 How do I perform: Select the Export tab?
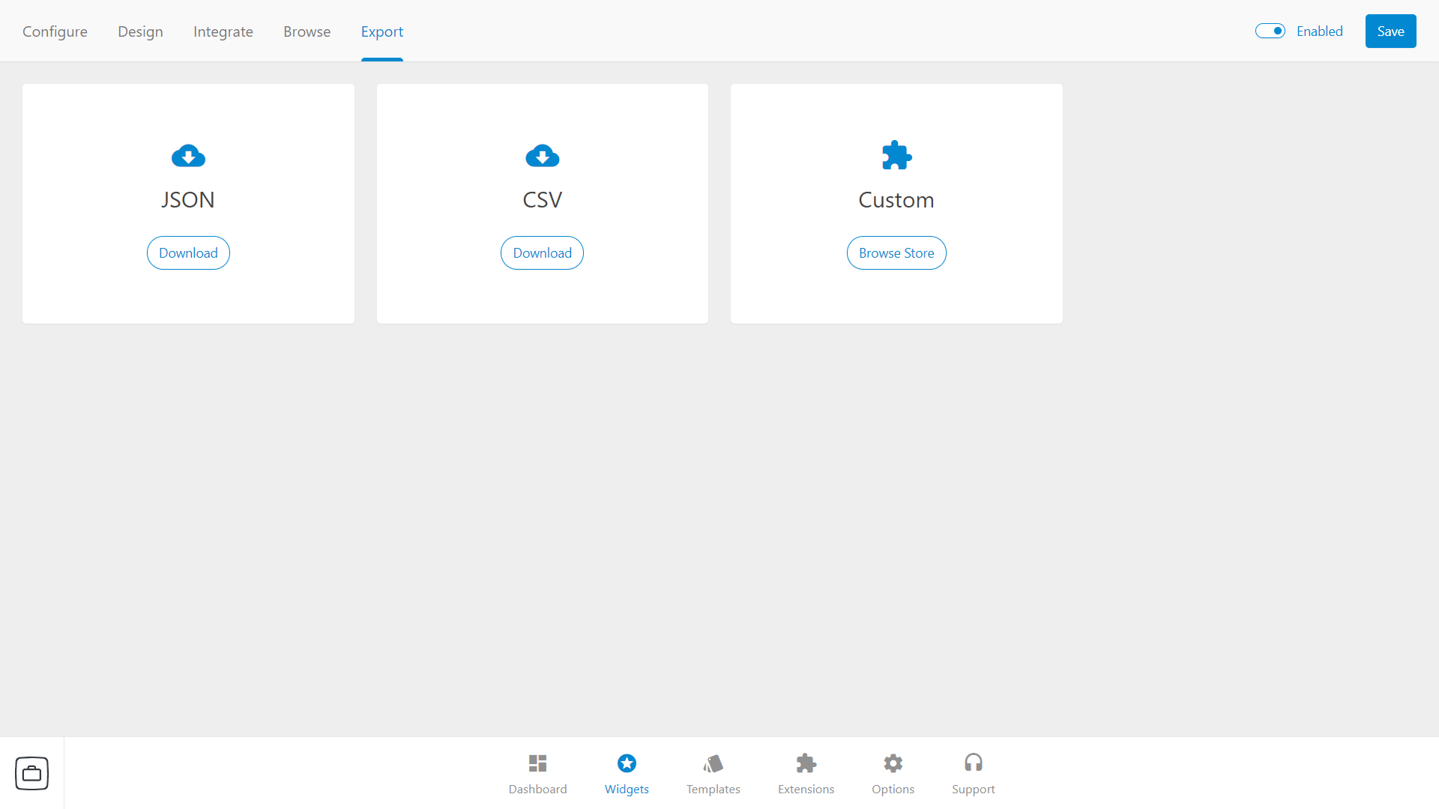pos(382,31)
